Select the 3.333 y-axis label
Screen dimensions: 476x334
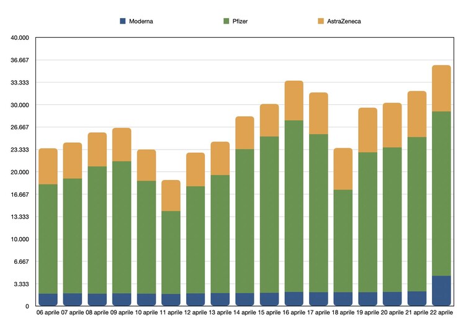(x=21, y=284)
